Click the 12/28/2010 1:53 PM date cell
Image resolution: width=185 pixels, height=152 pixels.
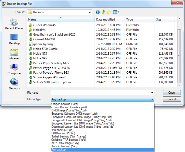[x=109, y=44]
